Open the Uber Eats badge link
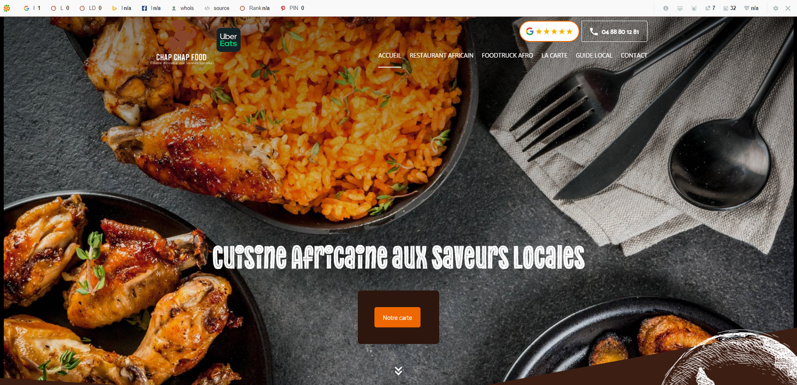This screenshot has width=797, height=385. click(x=228, y=40)
